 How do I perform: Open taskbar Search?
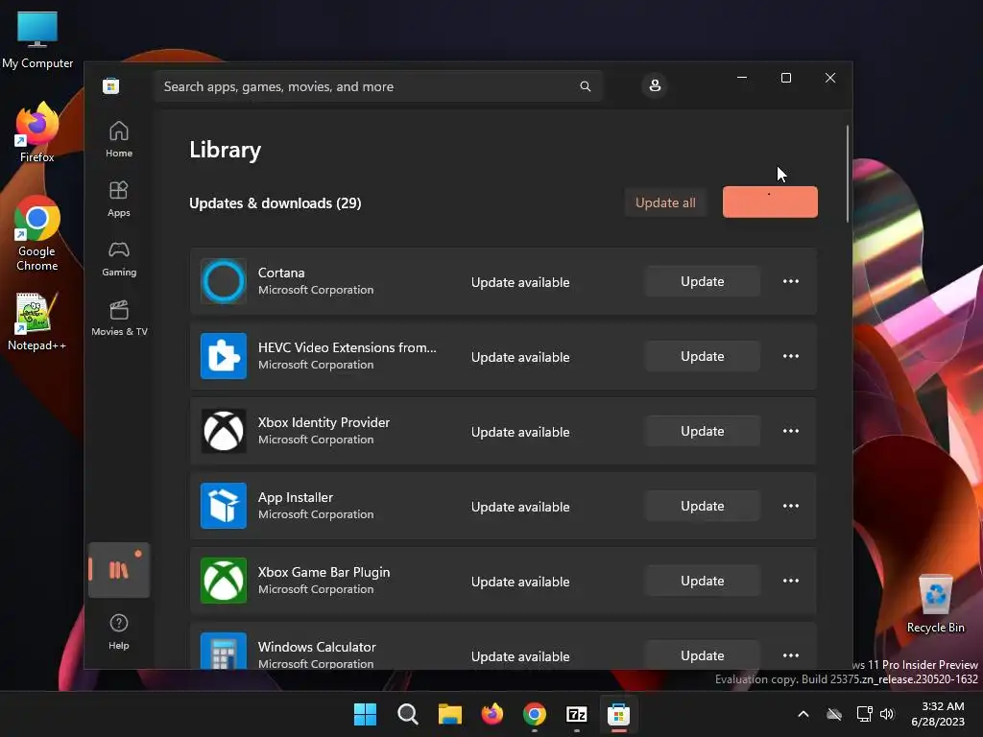407,714
